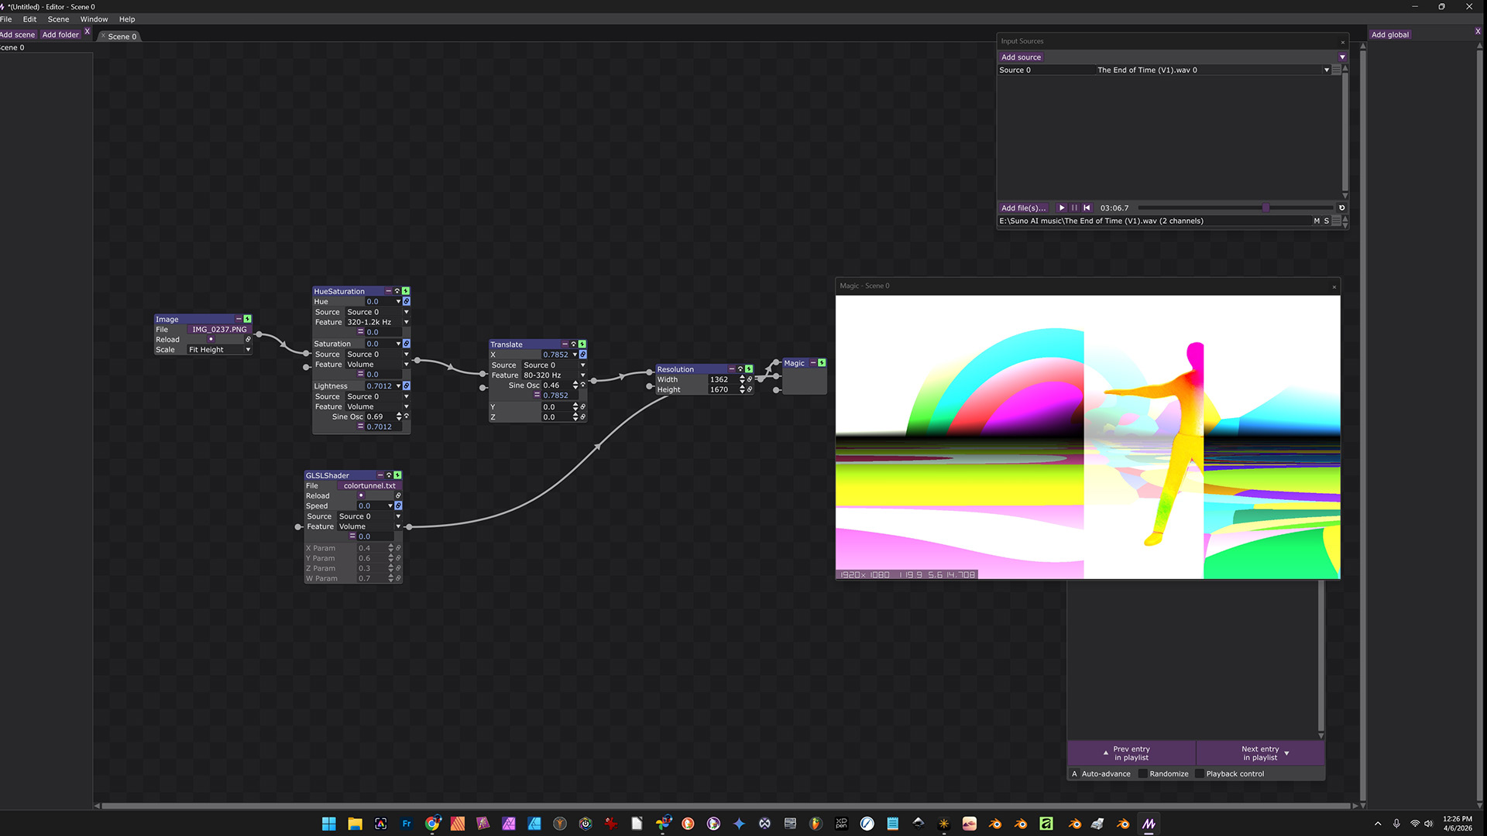Click the audio playback position slider

pyautogui.click(x=1236, y=208)
